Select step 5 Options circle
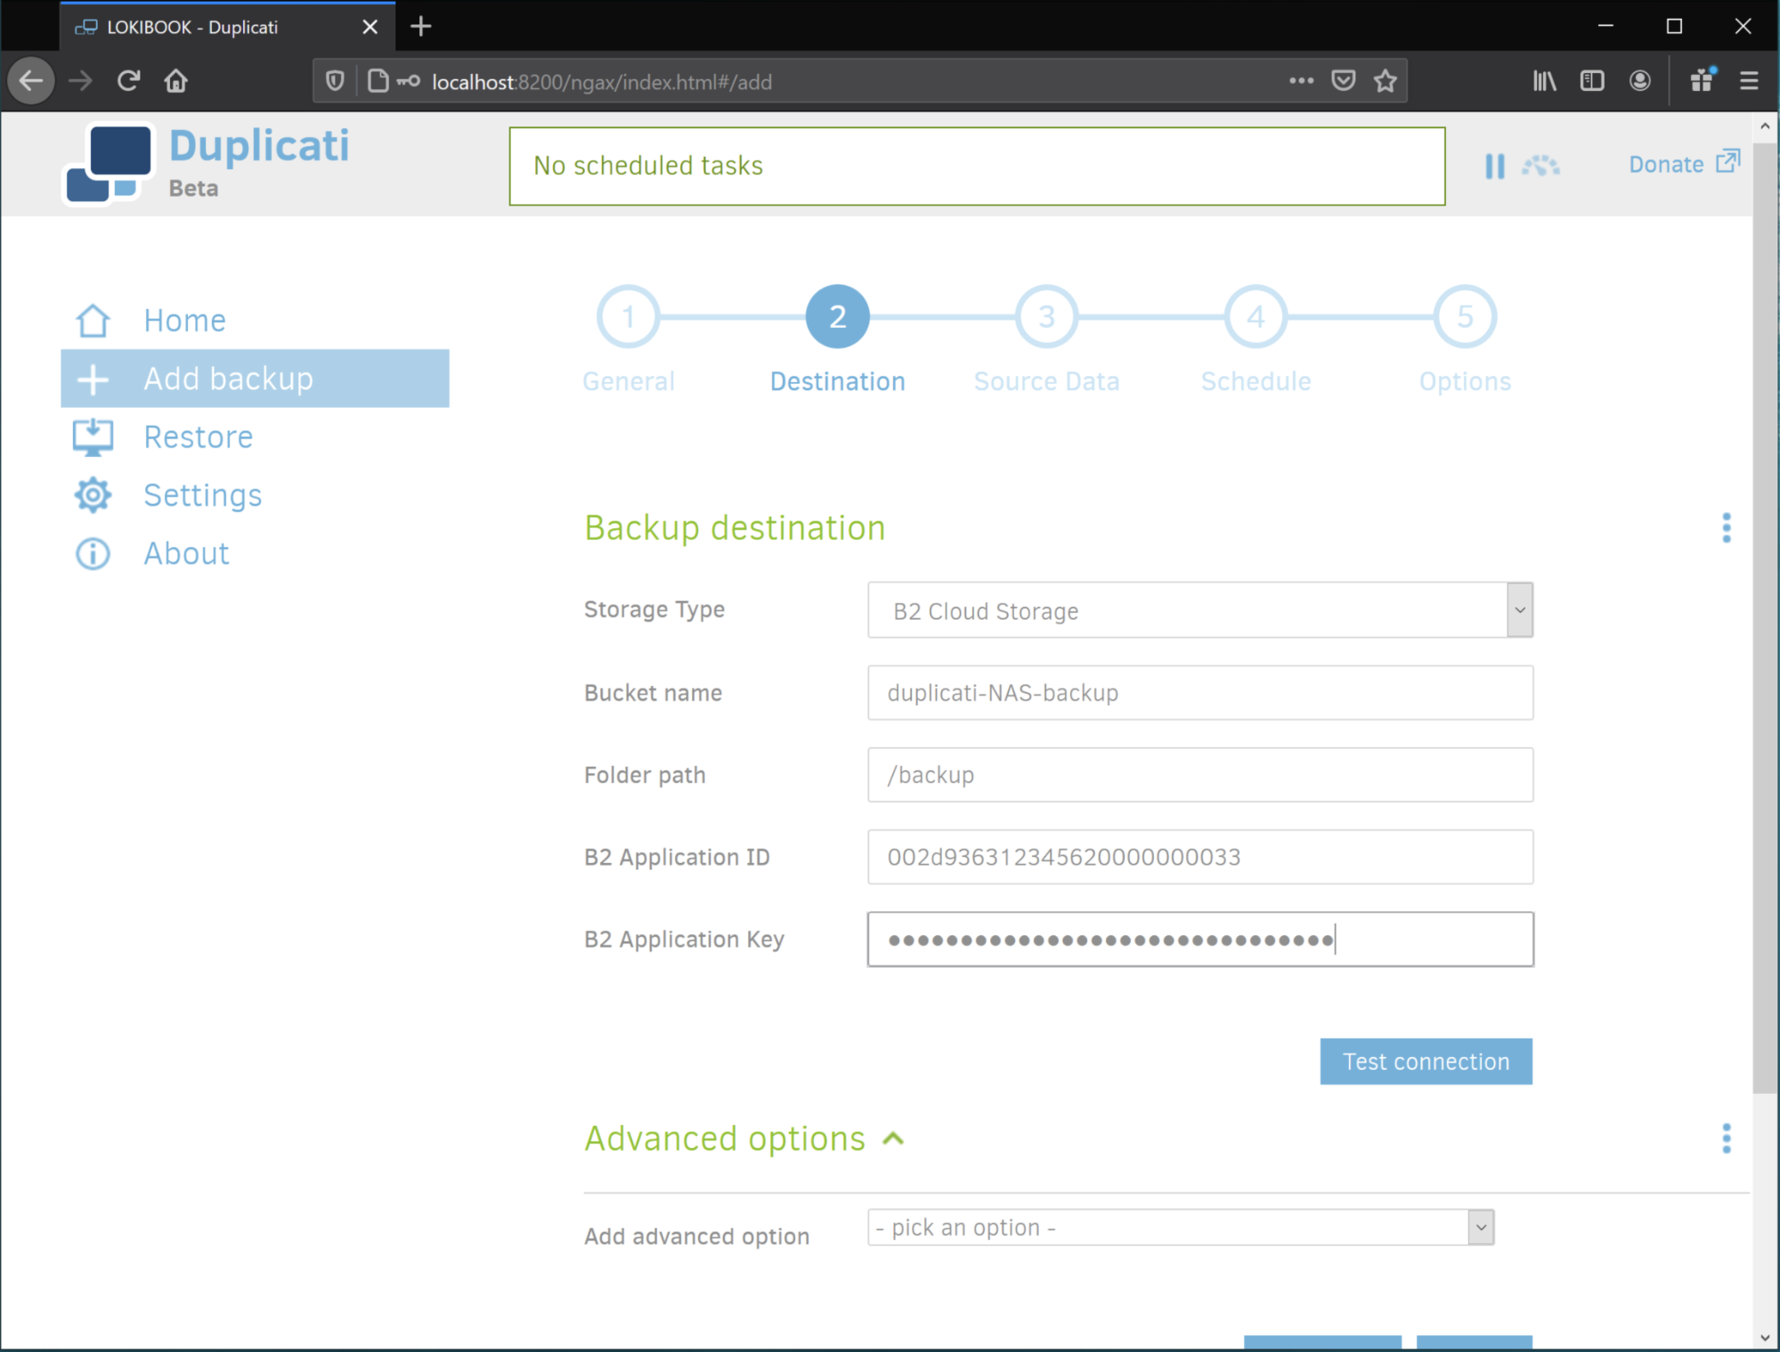 click(x=1464, y=316)
